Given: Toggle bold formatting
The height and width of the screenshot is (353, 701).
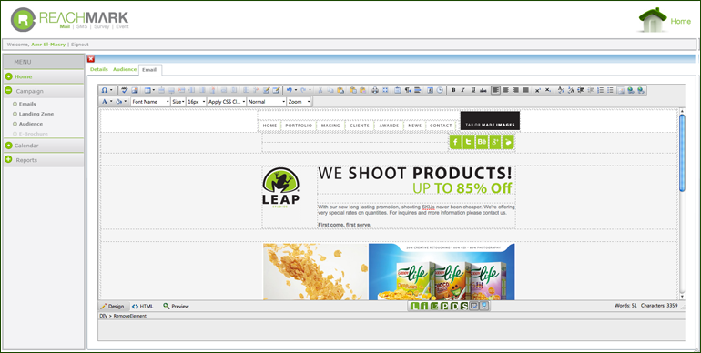Looking at the screenshot, I should tap(453, 90).
